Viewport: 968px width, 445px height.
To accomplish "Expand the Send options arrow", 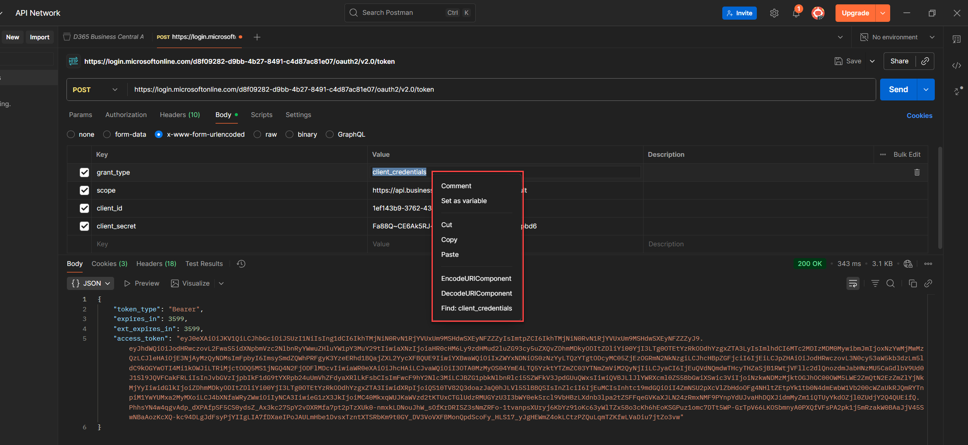I will point(926,90).
